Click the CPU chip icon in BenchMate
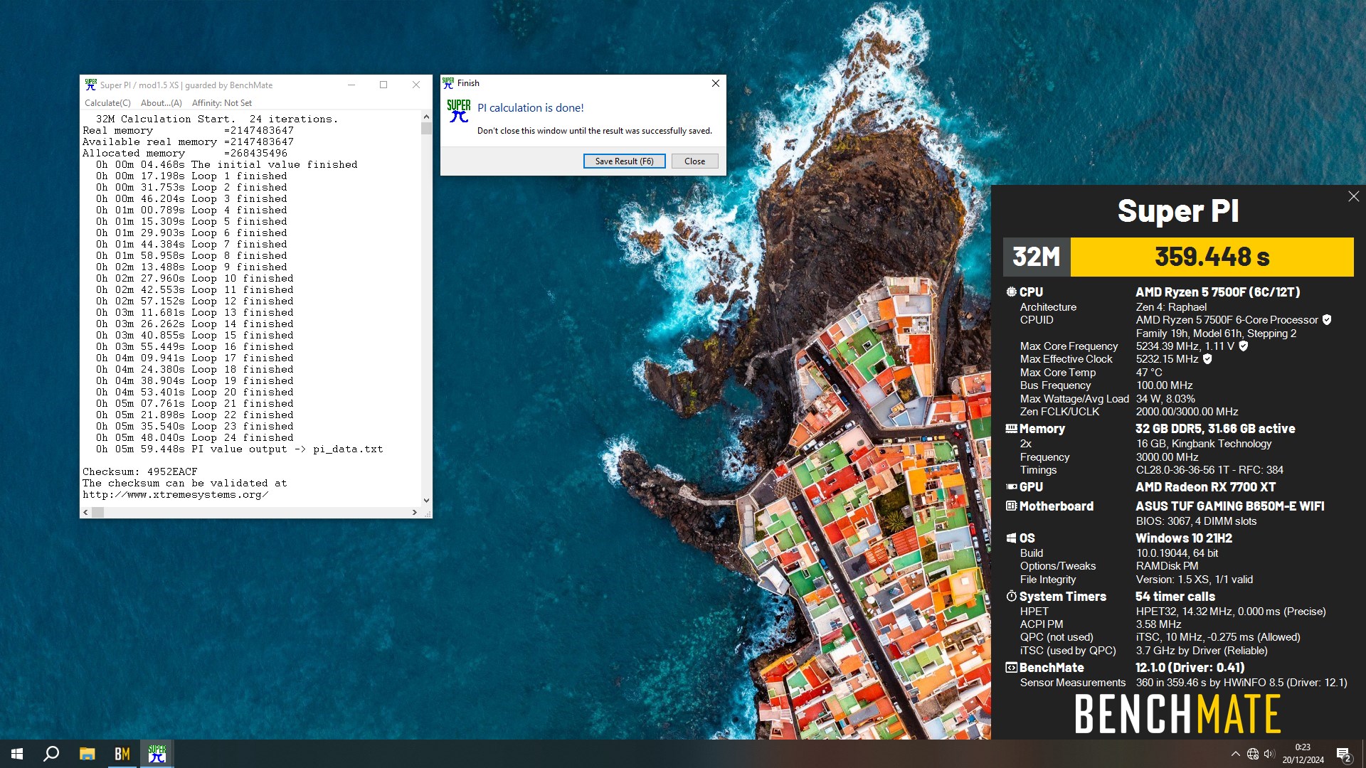 tap(1011, 292)
